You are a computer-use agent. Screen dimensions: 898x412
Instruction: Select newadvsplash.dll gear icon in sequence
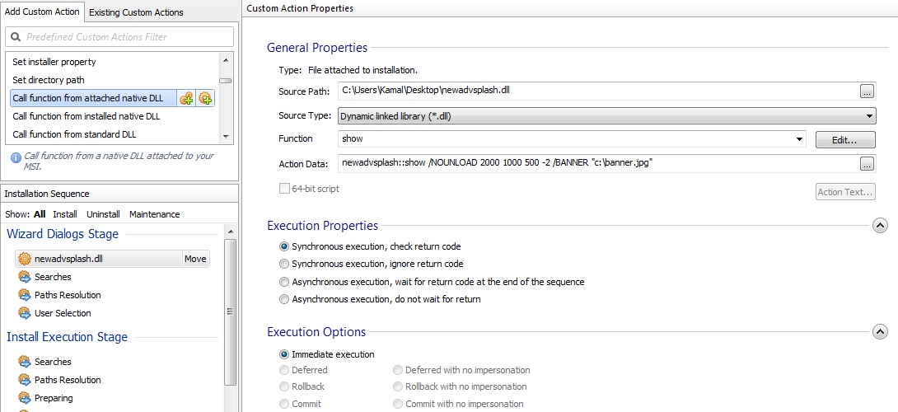click(24, 259)
